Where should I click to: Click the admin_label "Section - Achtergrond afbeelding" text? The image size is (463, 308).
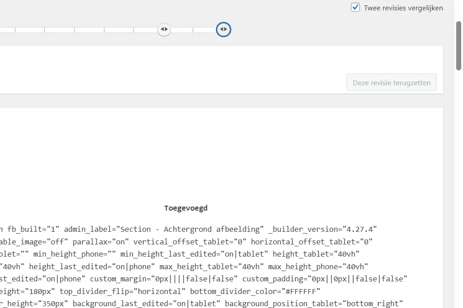point(164,229)
